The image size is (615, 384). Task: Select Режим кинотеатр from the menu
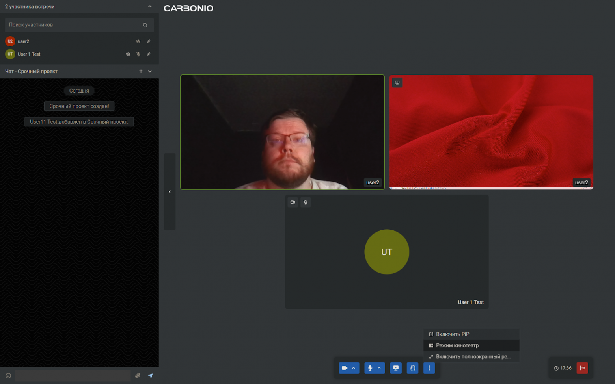457,345
